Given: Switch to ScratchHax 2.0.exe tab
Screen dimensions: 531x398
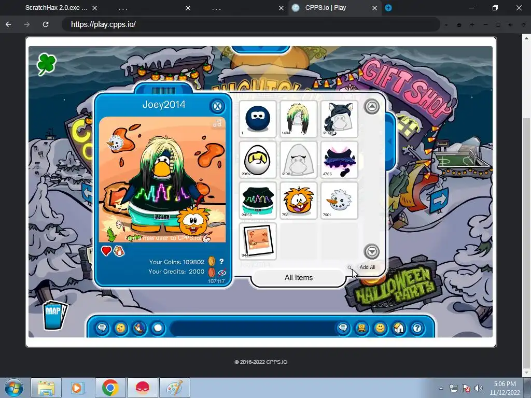Looking at the screenshot, I should tap(56, 7).
